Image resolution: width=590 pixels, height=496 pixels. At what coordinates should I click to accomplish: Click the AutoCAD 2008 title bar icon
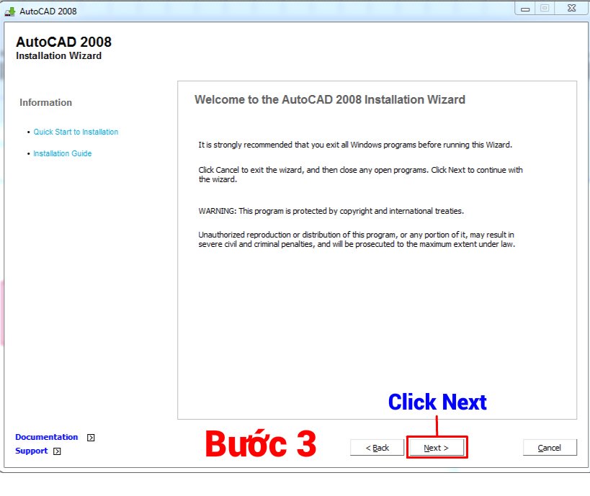[x=10, y=12]
